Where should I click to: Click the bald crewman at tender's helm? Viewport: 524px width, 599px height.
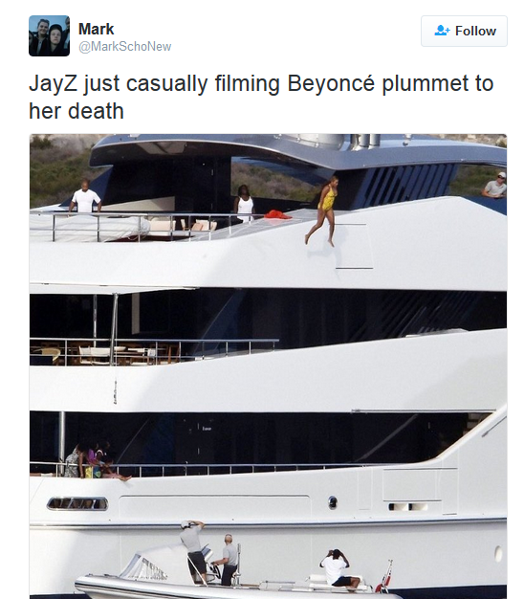(x=227, y=560)
